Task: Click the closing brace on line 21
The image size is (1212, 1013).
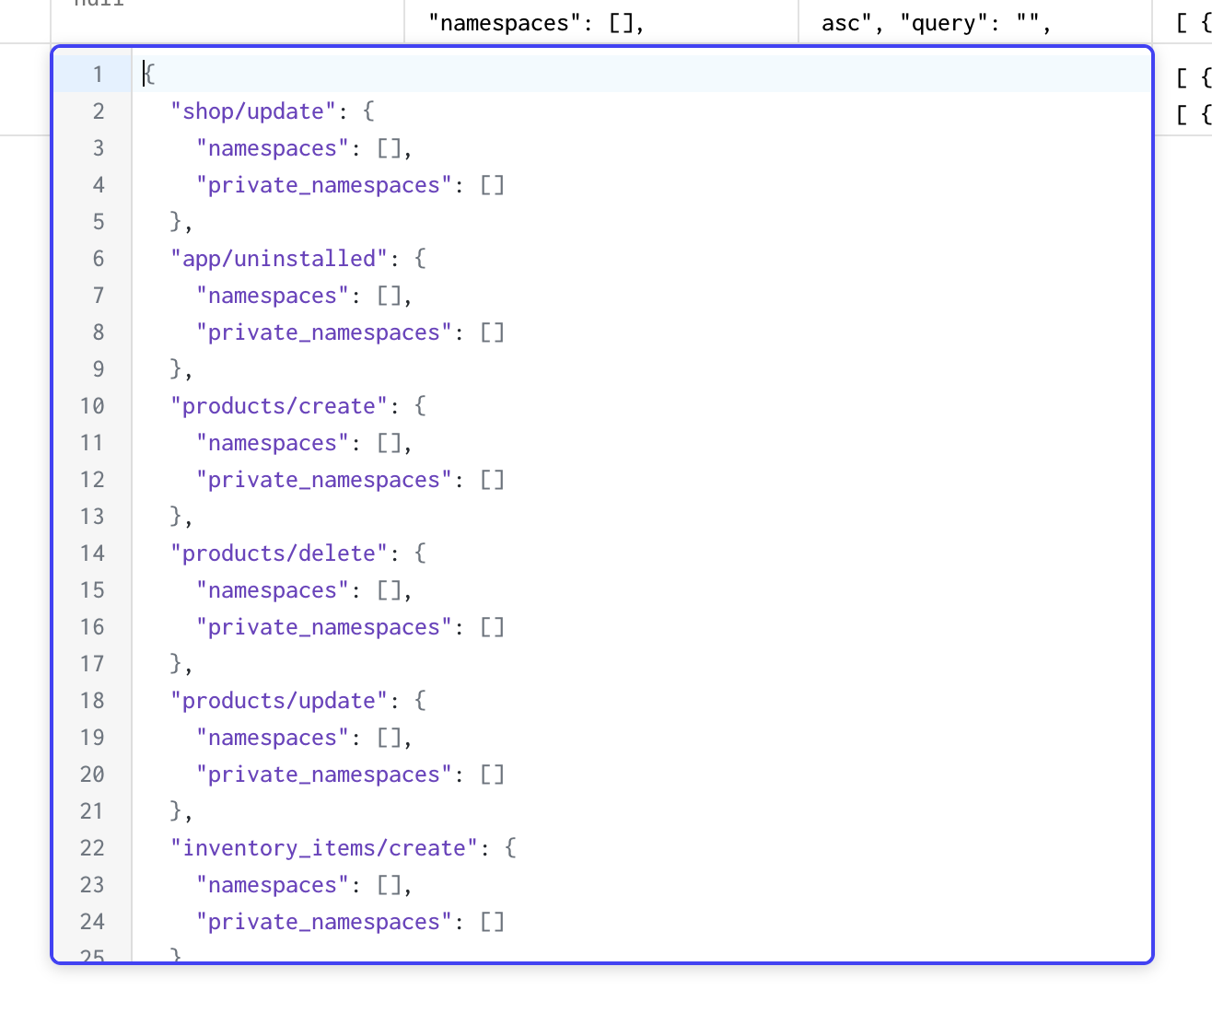Action: tap(175, 810)
